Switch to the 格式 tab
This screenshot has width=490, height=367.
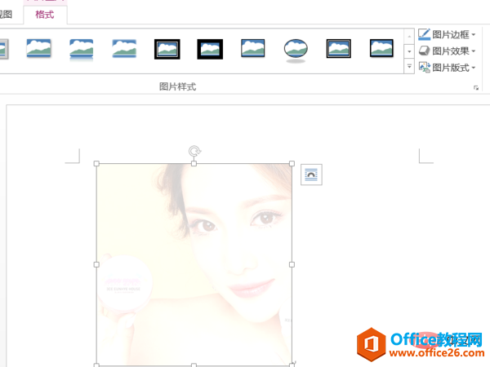(45, 14)
